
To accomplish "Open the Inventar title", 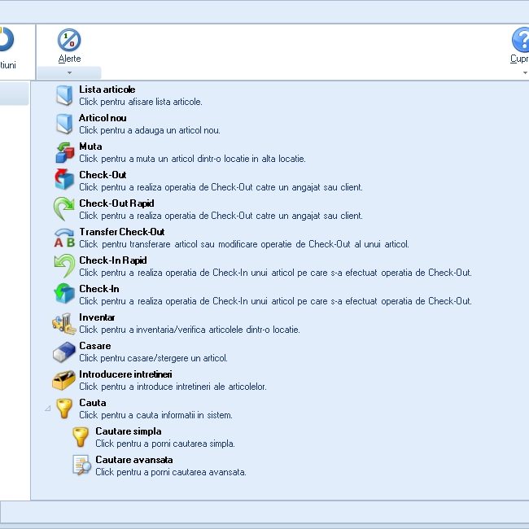I will click(97, 317).
